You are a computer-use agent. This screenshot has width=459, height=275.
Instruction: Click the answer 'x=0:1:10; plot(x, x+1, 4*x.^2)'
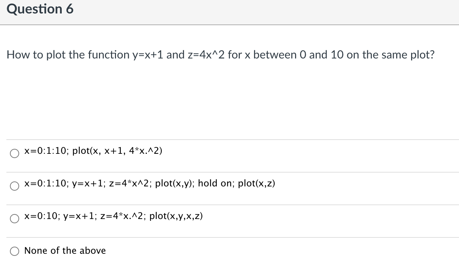point(93,151)
